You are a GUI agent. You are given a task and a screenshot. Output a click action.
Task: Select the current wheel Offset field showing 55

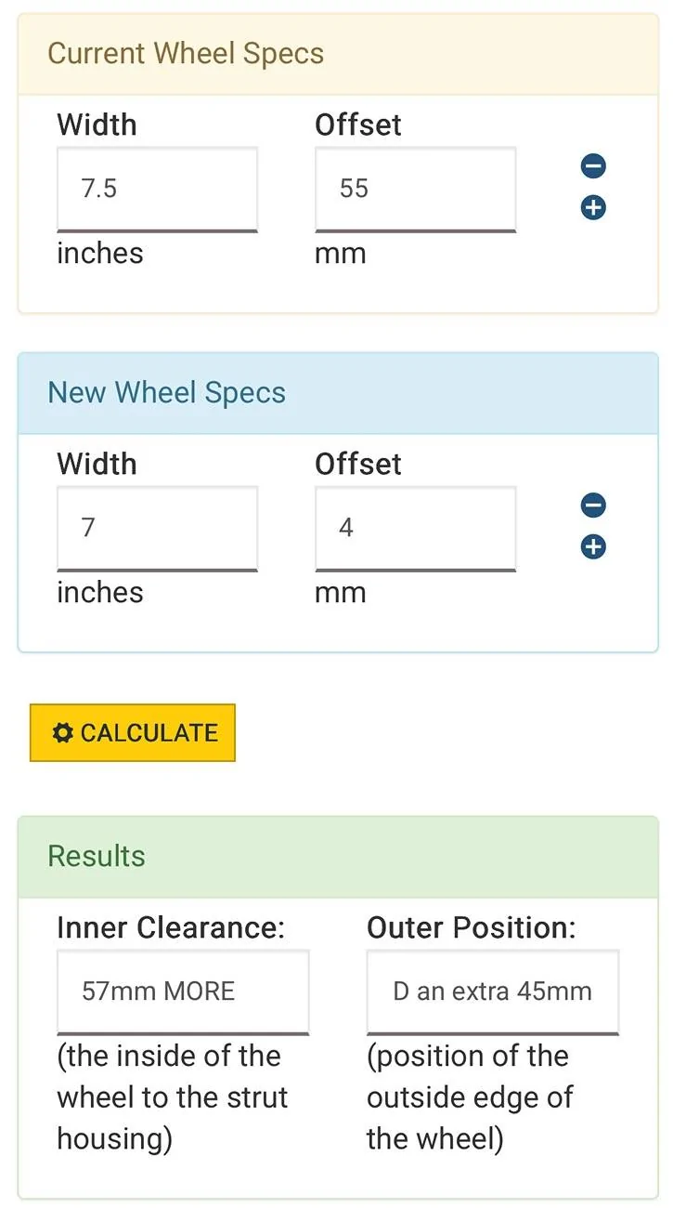coord(416,188)
